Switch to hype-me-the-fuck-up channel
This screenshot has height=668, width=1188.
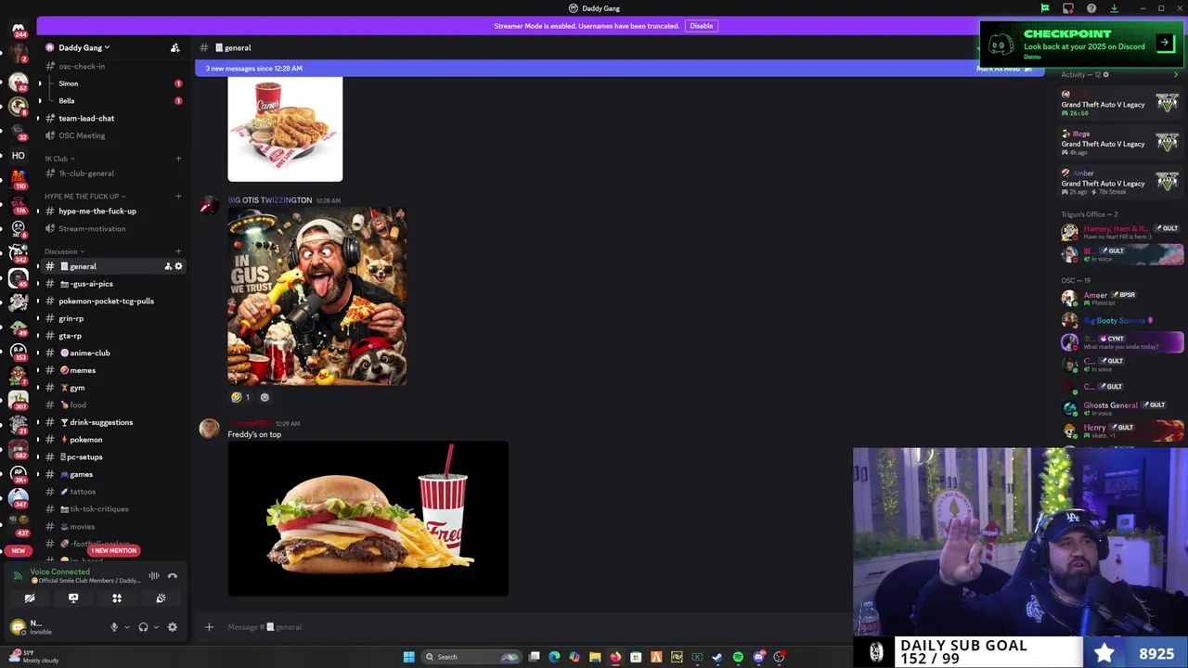(x=111, y=211)
